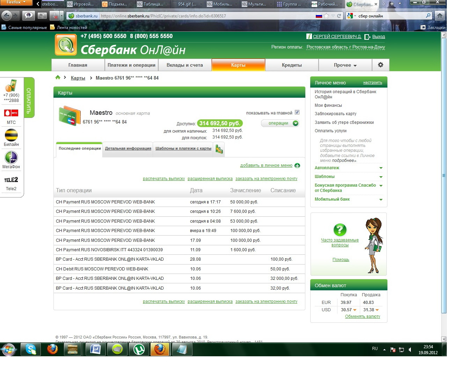This screenshot has width=458, height=365.
Task: Click the exit door icon beside Выход
Action: [x=367, y=37]
